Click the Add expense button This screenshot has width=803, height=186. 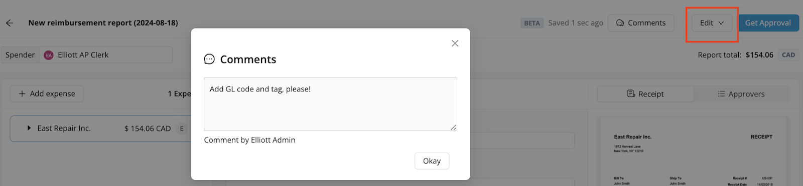[47, 93]
